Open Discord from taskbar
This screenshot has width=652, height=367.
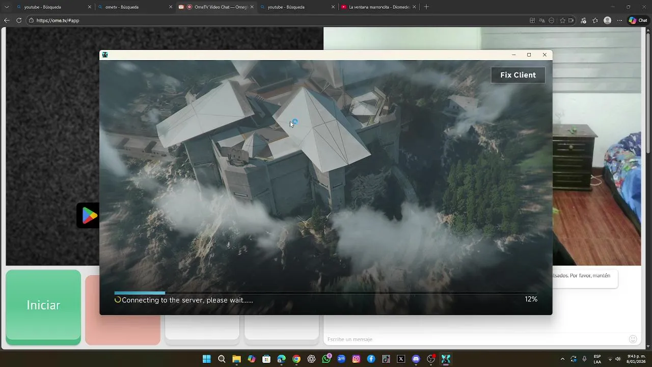pyautogui.click(x=416, y=359)
